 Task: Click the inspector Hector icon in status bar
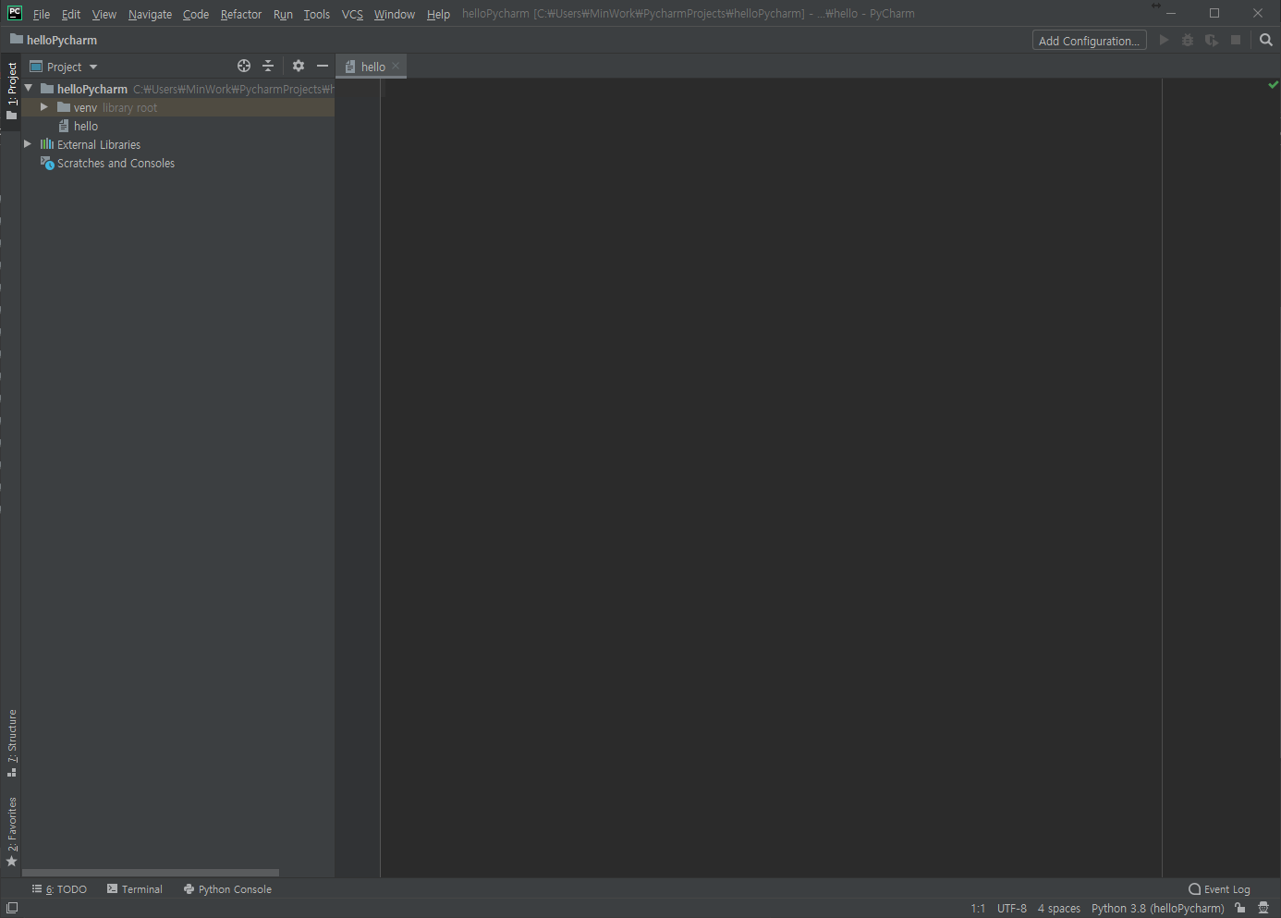1263,908
